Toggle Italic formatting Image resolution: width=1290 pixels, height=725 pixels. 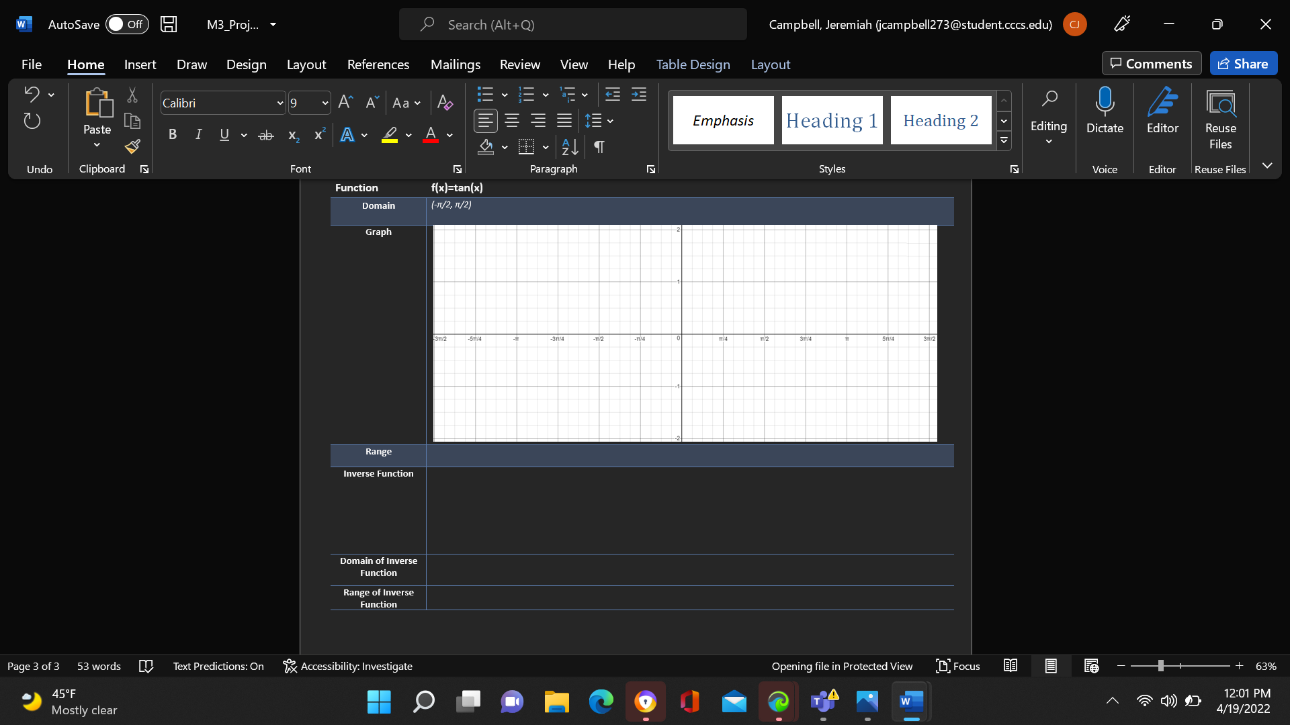tap(198, 135)
